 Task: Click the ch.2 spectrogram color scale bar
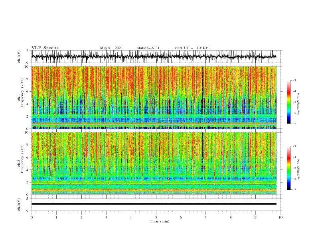(288, 168)
